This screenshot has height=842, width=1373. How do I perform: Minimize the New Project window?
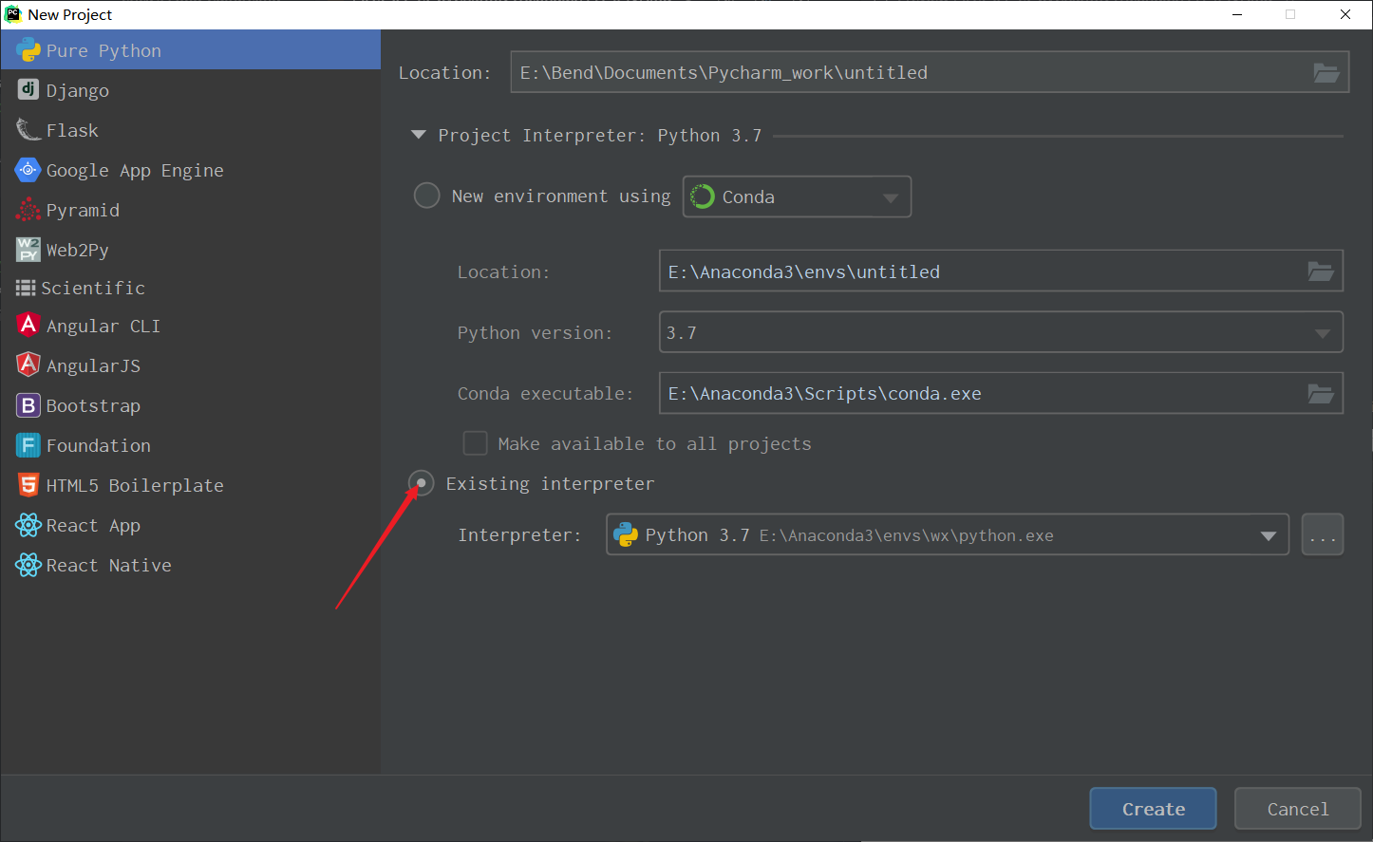pyautogui.click(x=1237, y=14)
